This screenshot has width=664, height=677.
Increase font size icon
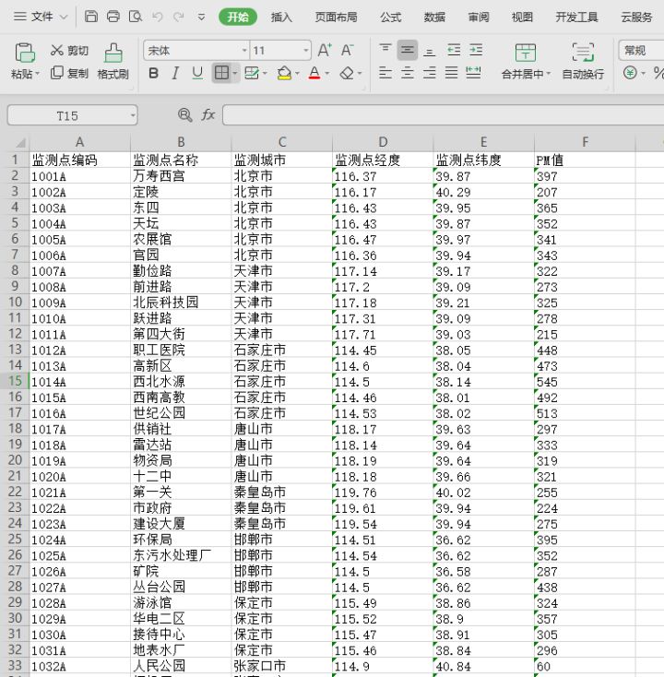[325, 50]
